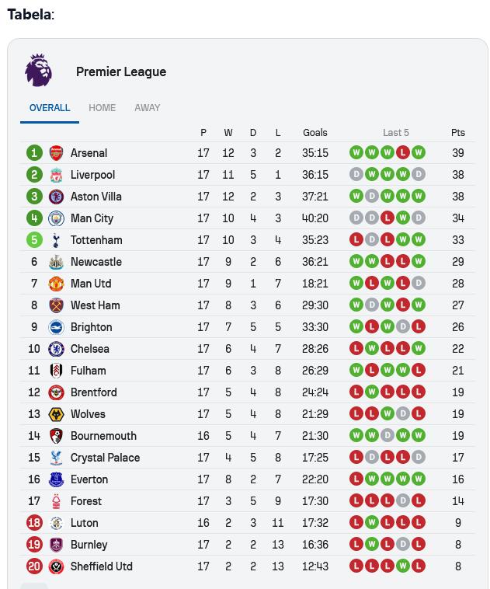Screen dimensions: 490x589
Task: Click the Premier League title
Action: click(121, 71)
